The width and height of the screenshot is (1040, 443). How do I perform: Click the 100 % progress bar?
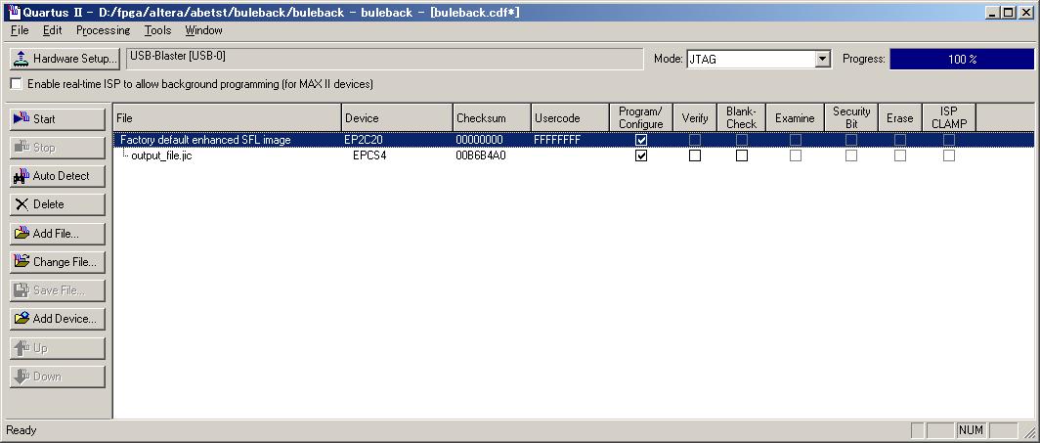point(962,59)
